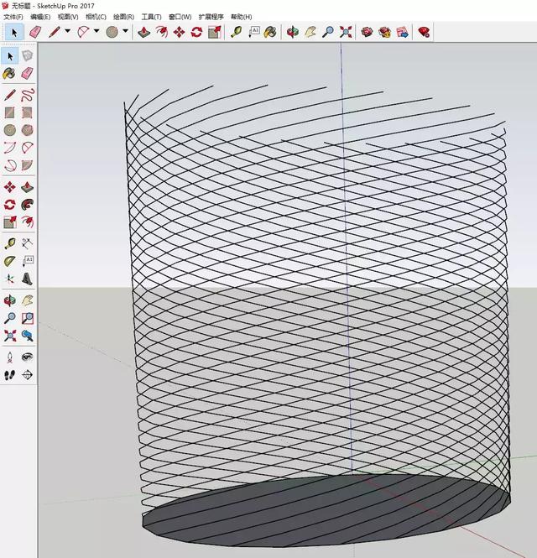Viewport: 537px width, 558px height.
Task: Open the 窗口(W) menu
Action: point(180,17)
